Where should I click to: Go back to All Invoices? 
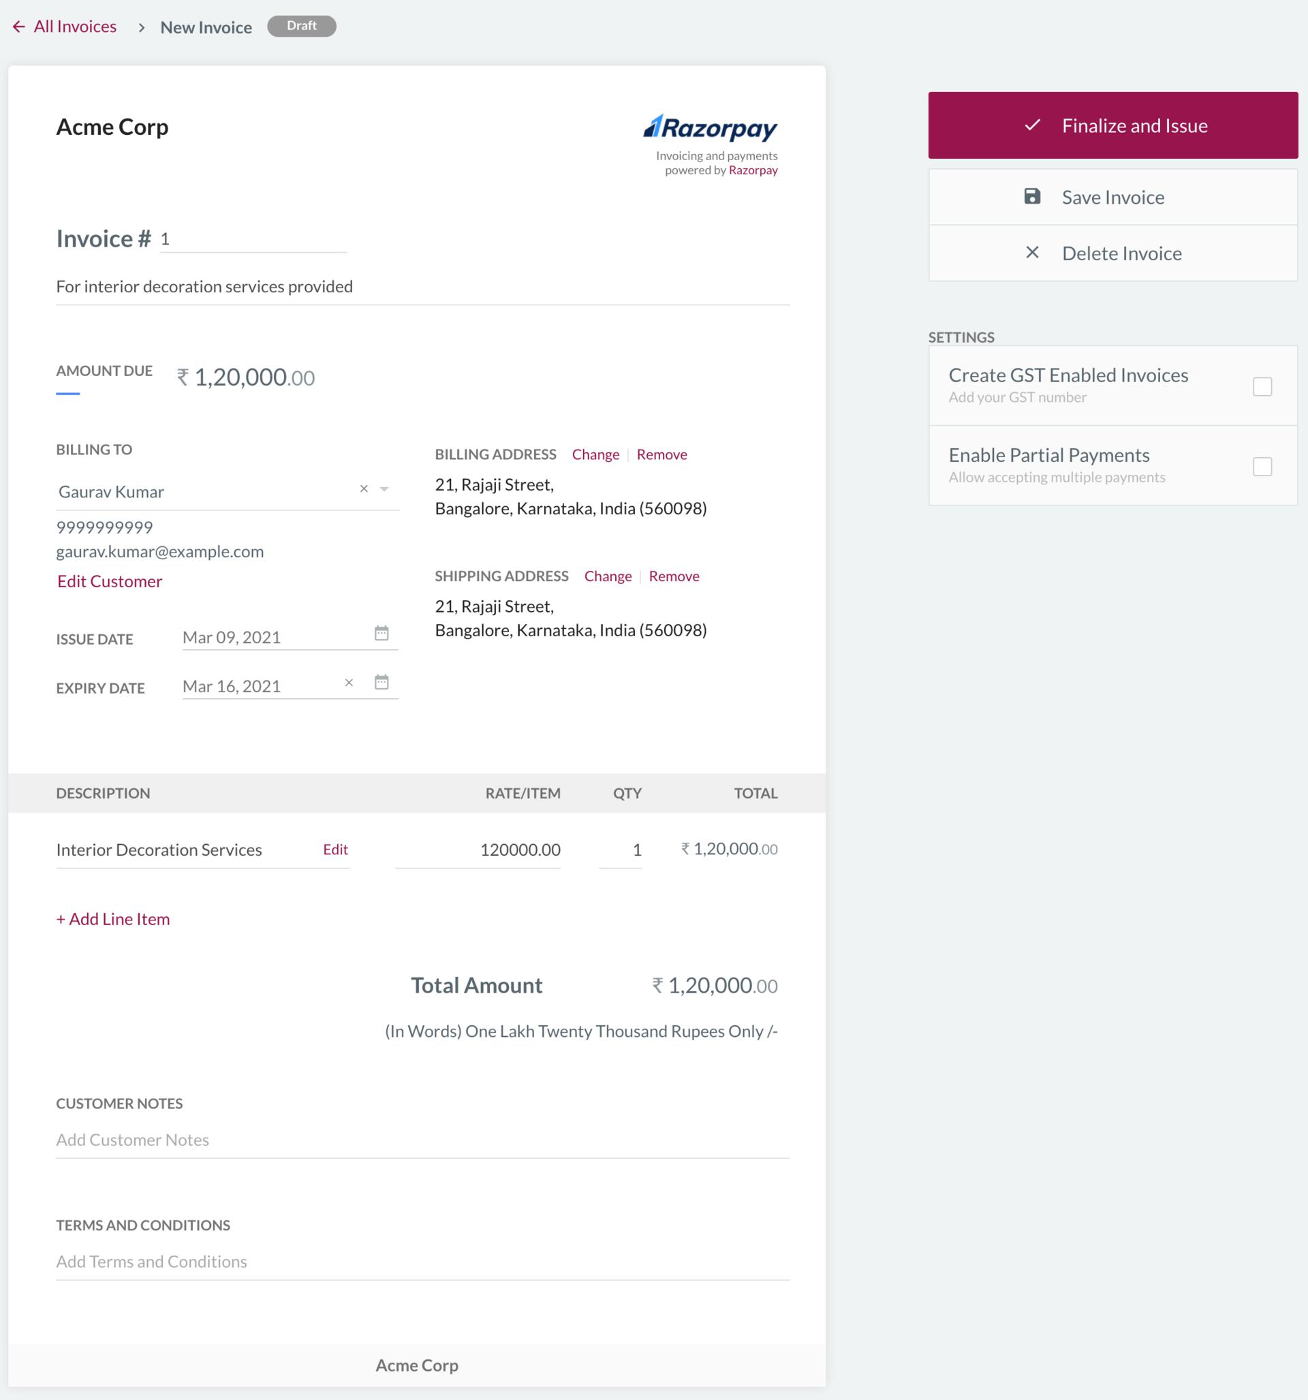75,27
